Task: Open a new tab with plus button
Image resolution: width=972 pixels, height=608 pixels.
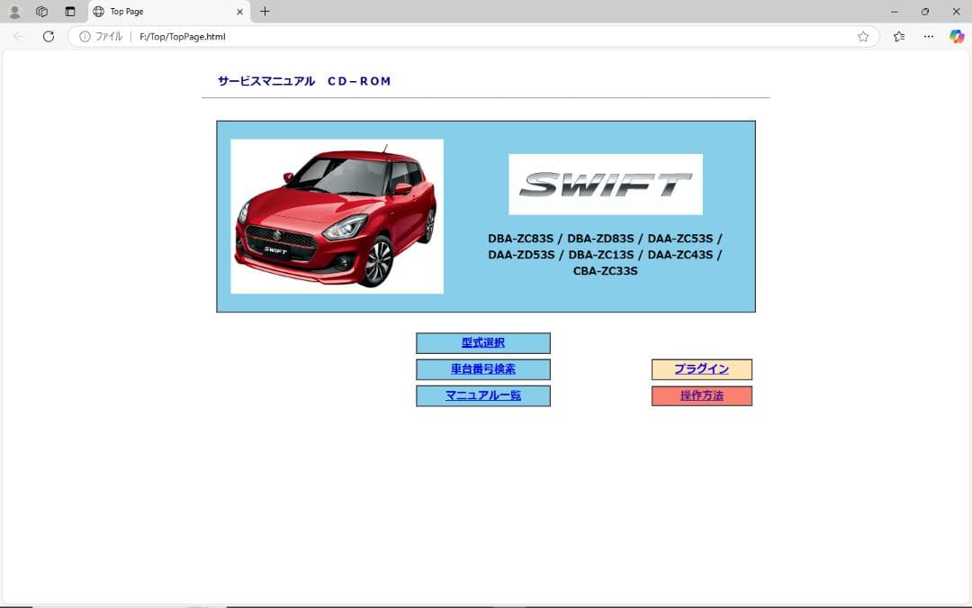Action: [264, 12]
